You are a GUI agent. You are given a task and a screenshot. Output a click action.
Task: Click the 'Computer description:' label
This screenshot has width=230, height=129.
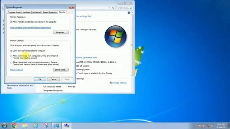click(x=53, y=91)
